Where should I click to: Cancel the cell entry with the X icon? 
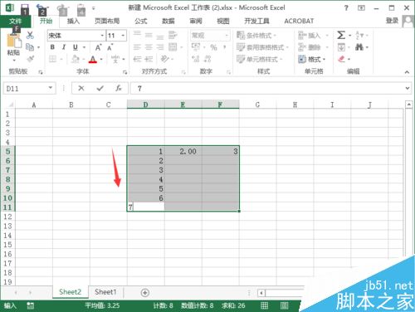[81, 88]
